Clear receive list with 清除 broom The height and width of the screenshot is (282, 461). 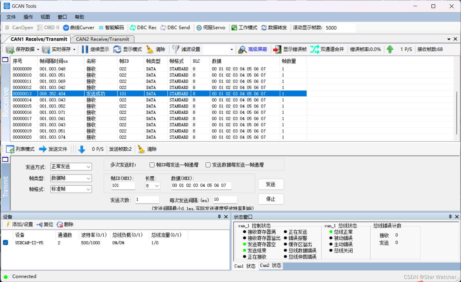[156, 49]
